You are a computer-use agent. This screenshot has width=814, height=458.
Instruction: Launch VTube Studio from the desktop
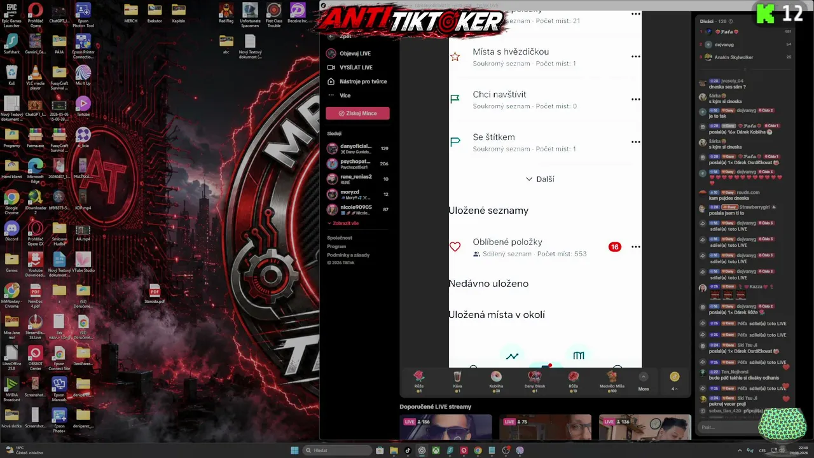coord(83,263)
